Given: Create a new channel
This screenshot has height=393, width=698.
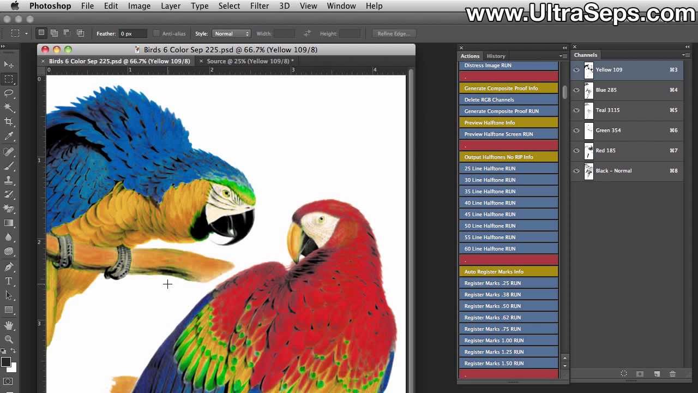Looking at the screenshot, I should (x=657, y=374).
